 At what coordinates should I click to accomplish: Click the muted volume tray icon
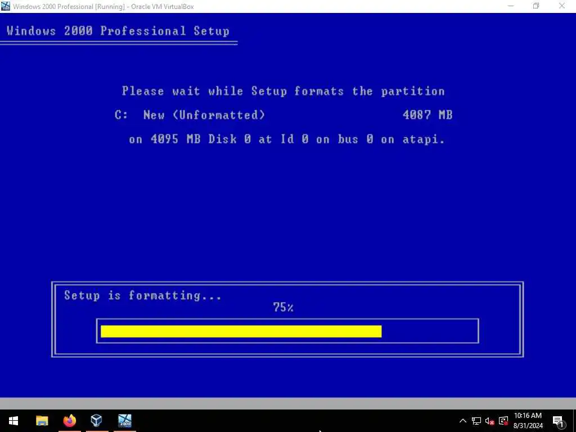[490, 421]
